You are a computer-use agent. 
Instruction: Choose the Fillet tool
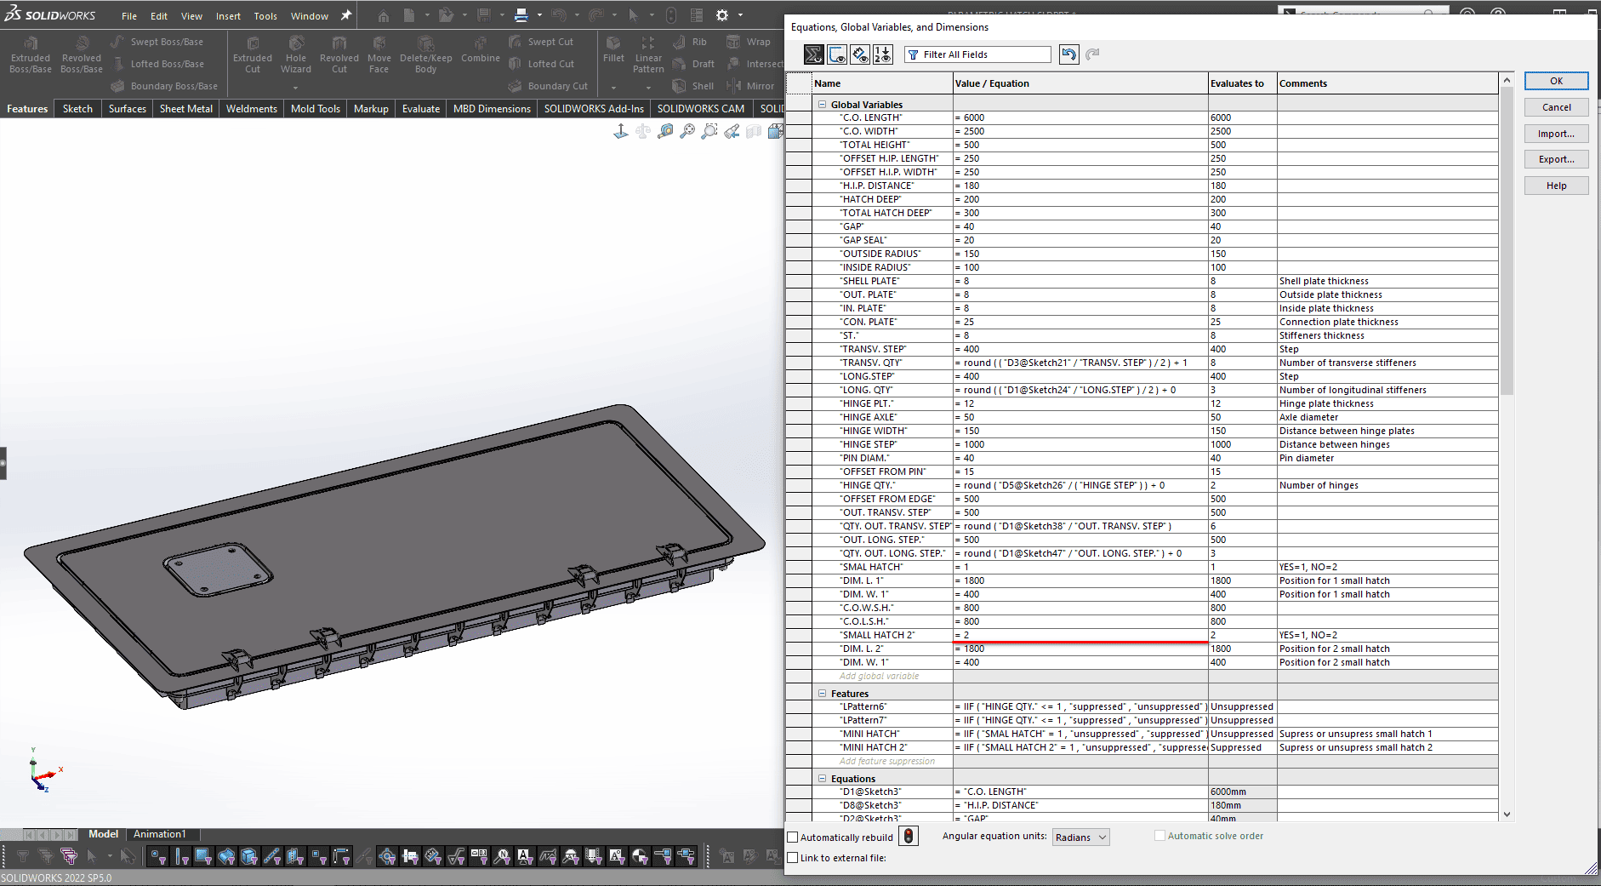(613, 49)
